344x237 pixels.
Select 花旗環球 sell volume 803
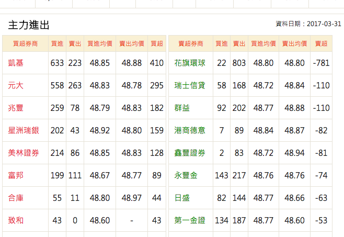[x=239, y=63]
